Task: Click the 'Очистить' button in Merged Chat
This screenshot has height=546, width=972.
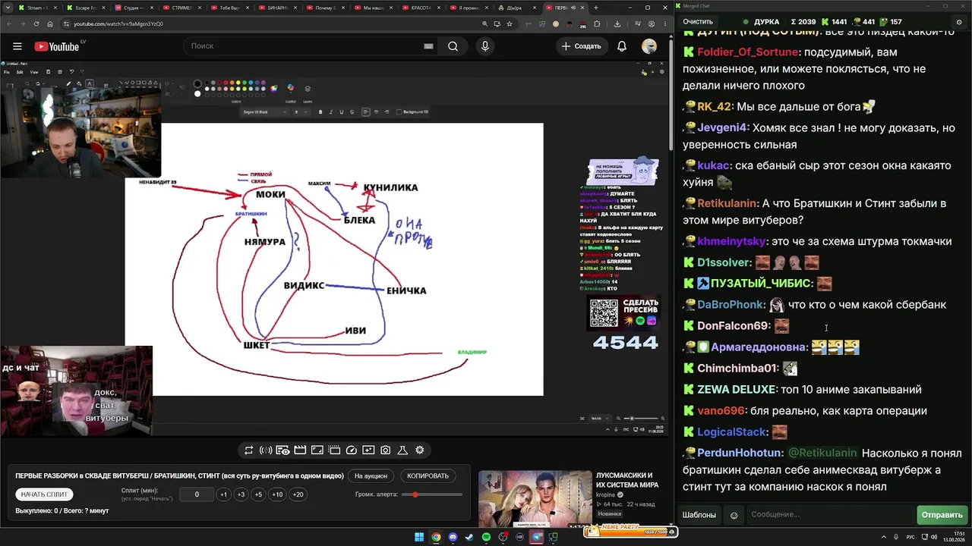Action: (698, 22)
